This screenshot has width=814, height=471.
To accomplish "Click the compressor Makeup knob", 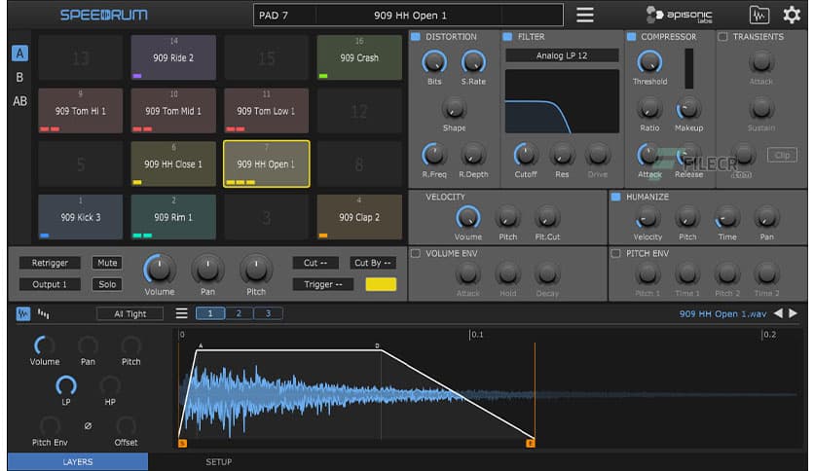I will (x=688, y=109).
